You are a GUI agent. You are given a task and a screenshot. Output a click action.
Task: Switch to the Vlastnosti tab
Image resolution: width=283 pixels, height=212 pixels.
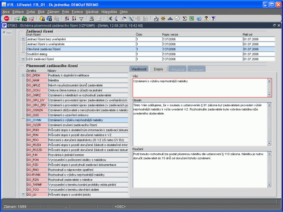139,69
